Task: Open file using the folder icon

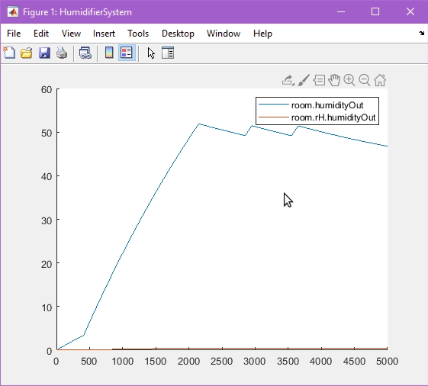Action: click(x=27, y=53)
